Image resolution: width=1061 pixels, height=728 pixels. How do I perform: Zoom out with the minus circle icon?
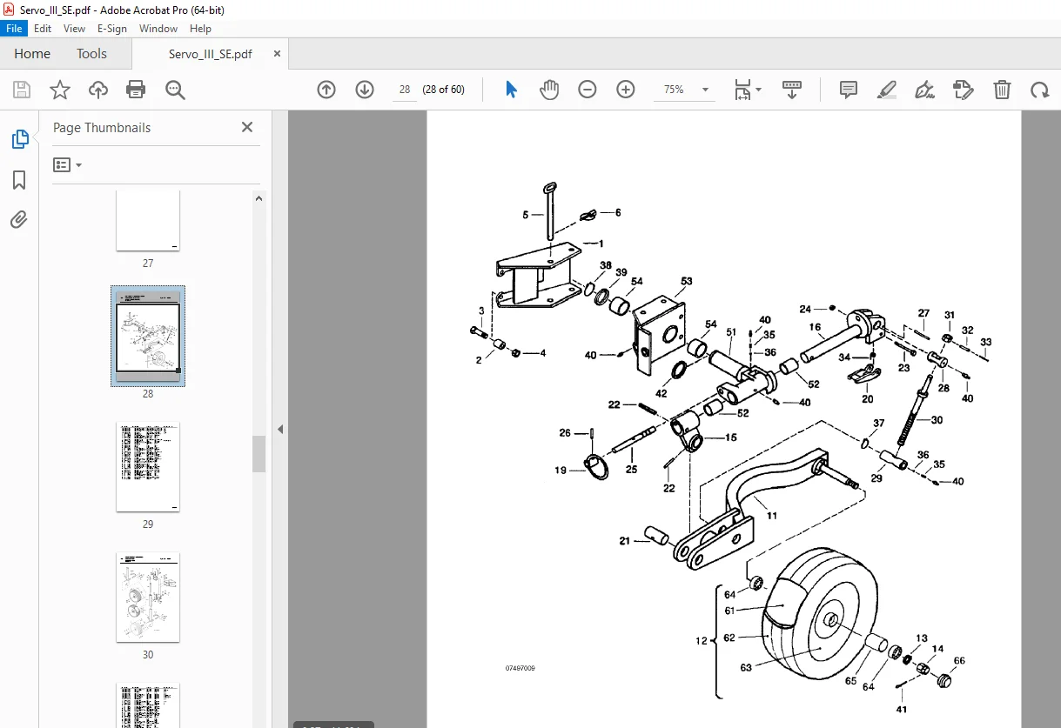pos(588,90)
